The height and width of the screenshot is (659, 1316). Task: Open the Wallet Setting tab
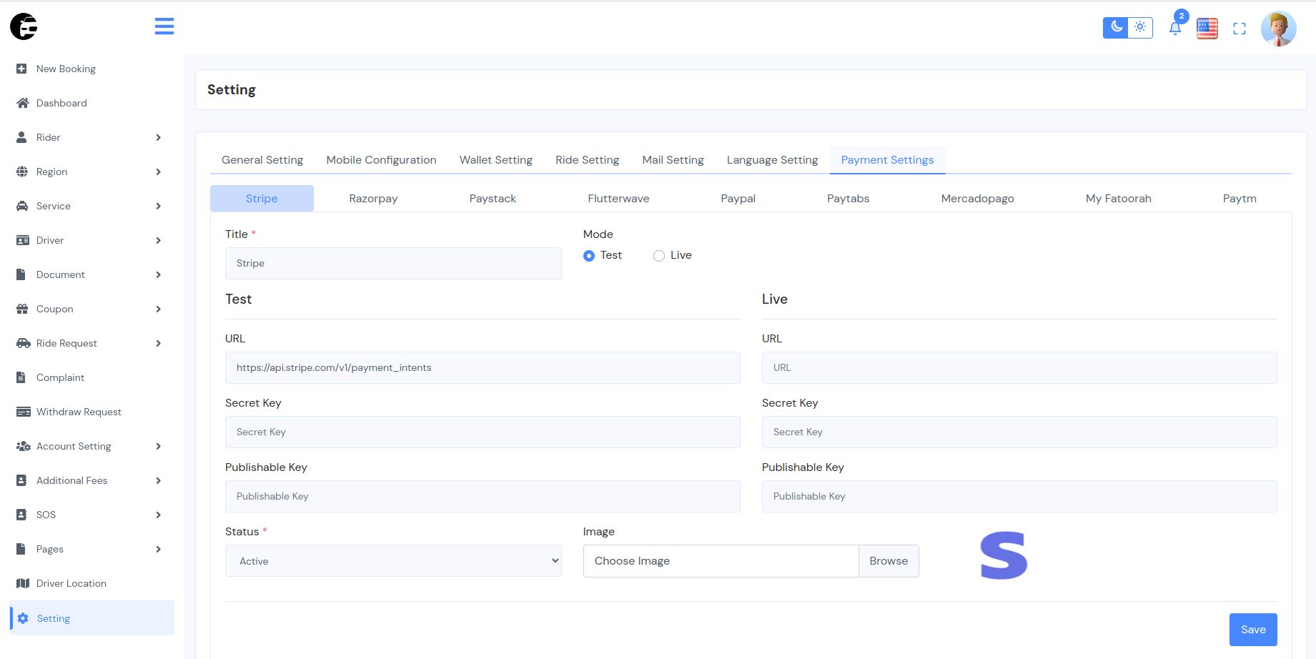[496, 160]
